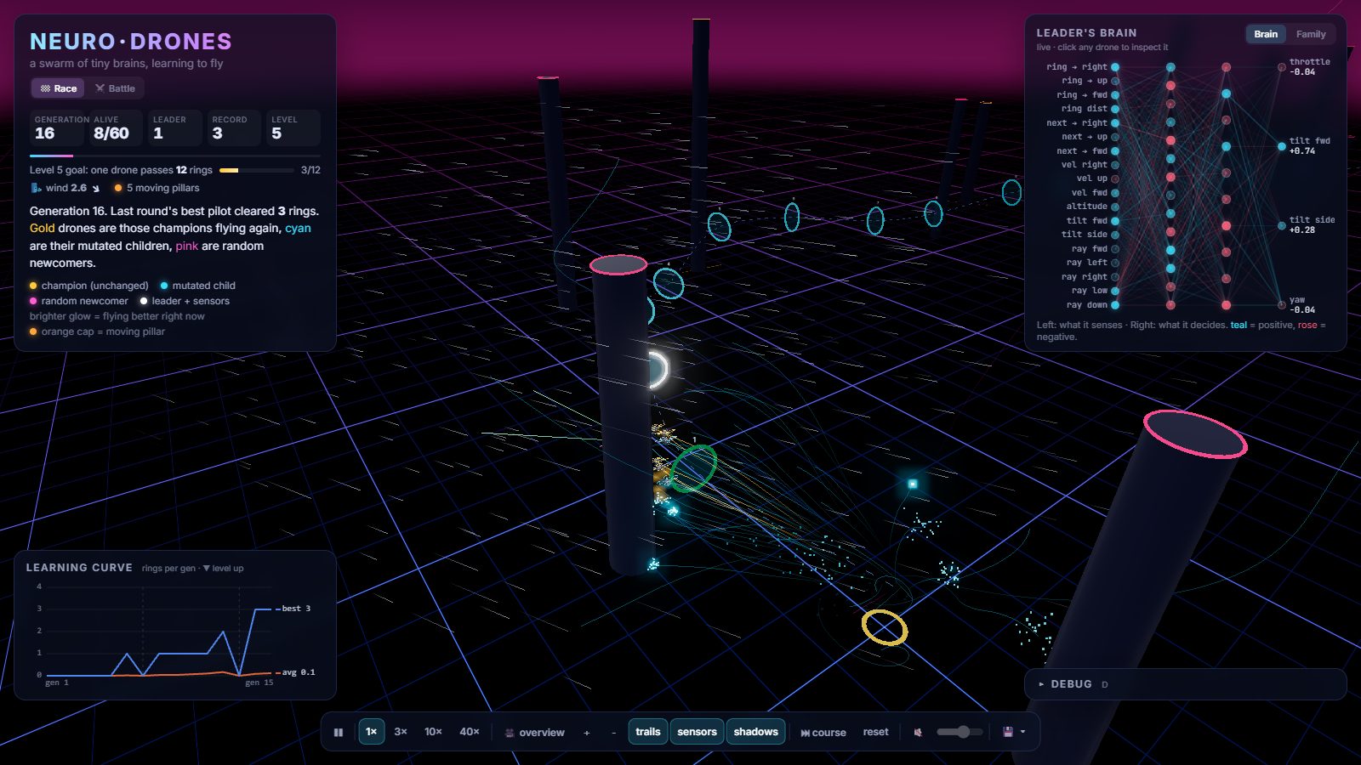Reset the simulation

875,732
